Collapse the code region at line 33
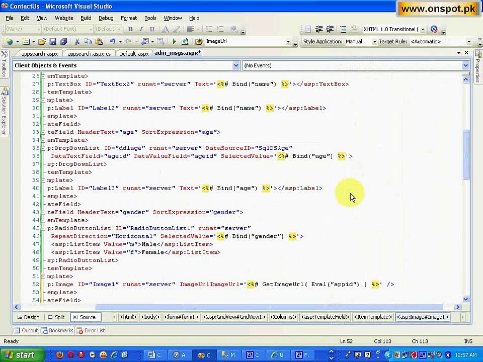Image resolution: width=483 pixels, height=362 pixels. pos(43,132)
